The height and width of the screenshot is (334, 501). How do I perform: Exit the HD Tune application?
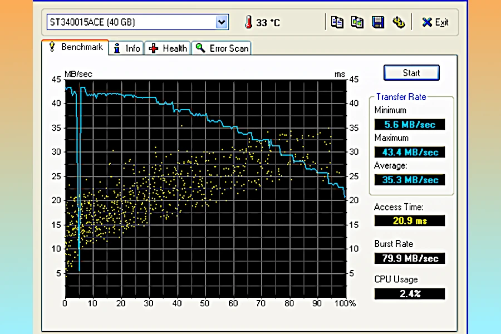[x=435, y=22]
